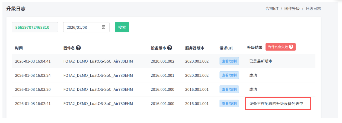Viewport: 342px width, 123px height.
Task: Click the help icon beside 固件名
Action: (78, 48)
